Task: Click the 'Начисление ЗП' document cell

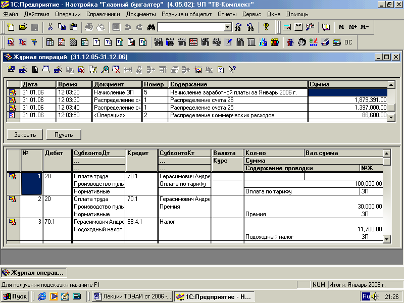Action: [117, 92]
